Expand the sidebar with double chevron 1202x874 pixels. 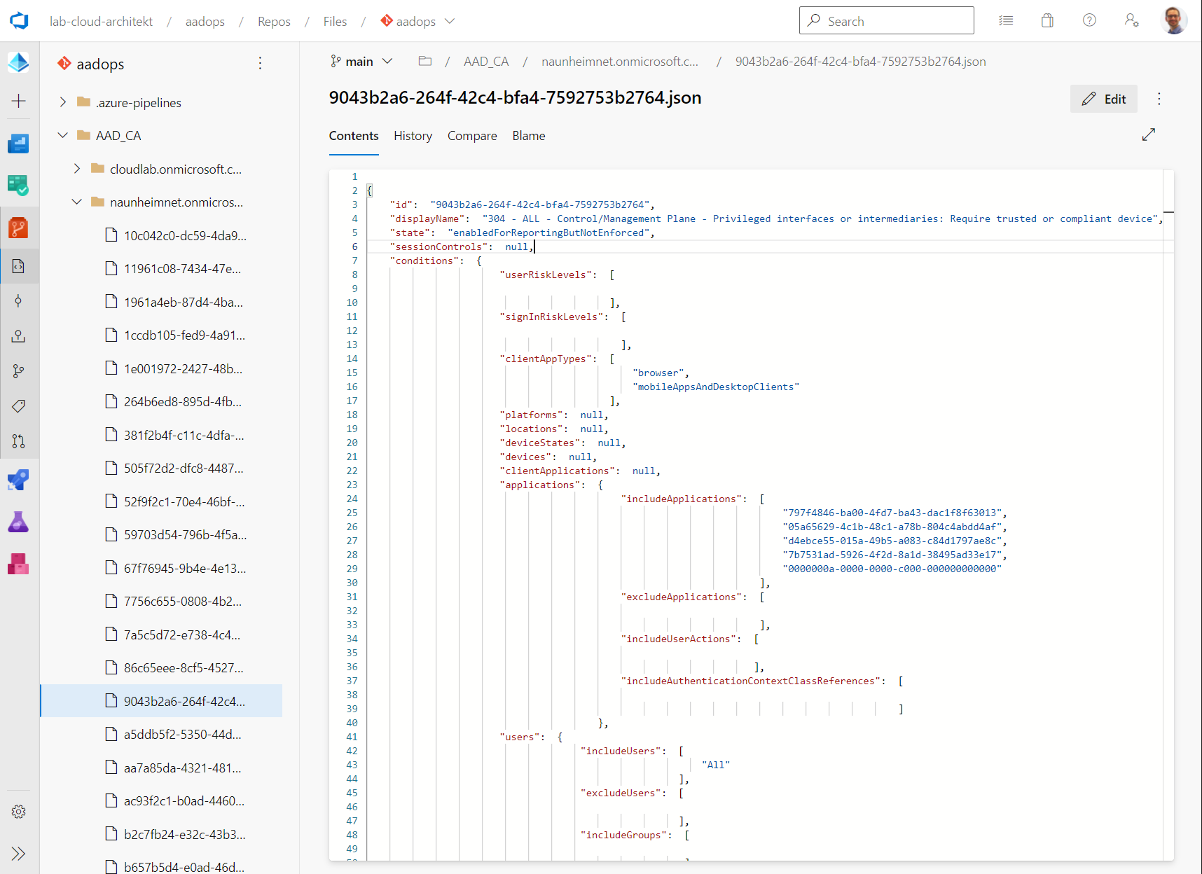tap(19, 854)
